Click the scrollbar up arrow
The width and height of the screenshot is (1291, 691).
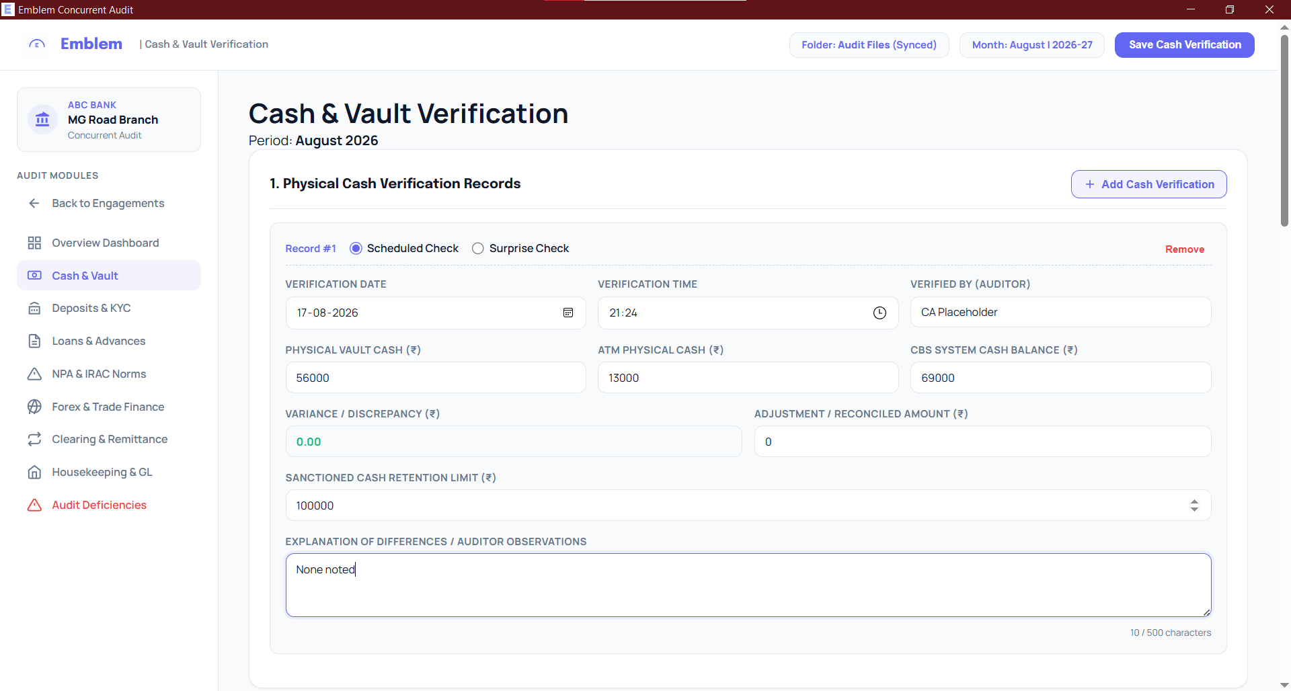point(1284,28)
